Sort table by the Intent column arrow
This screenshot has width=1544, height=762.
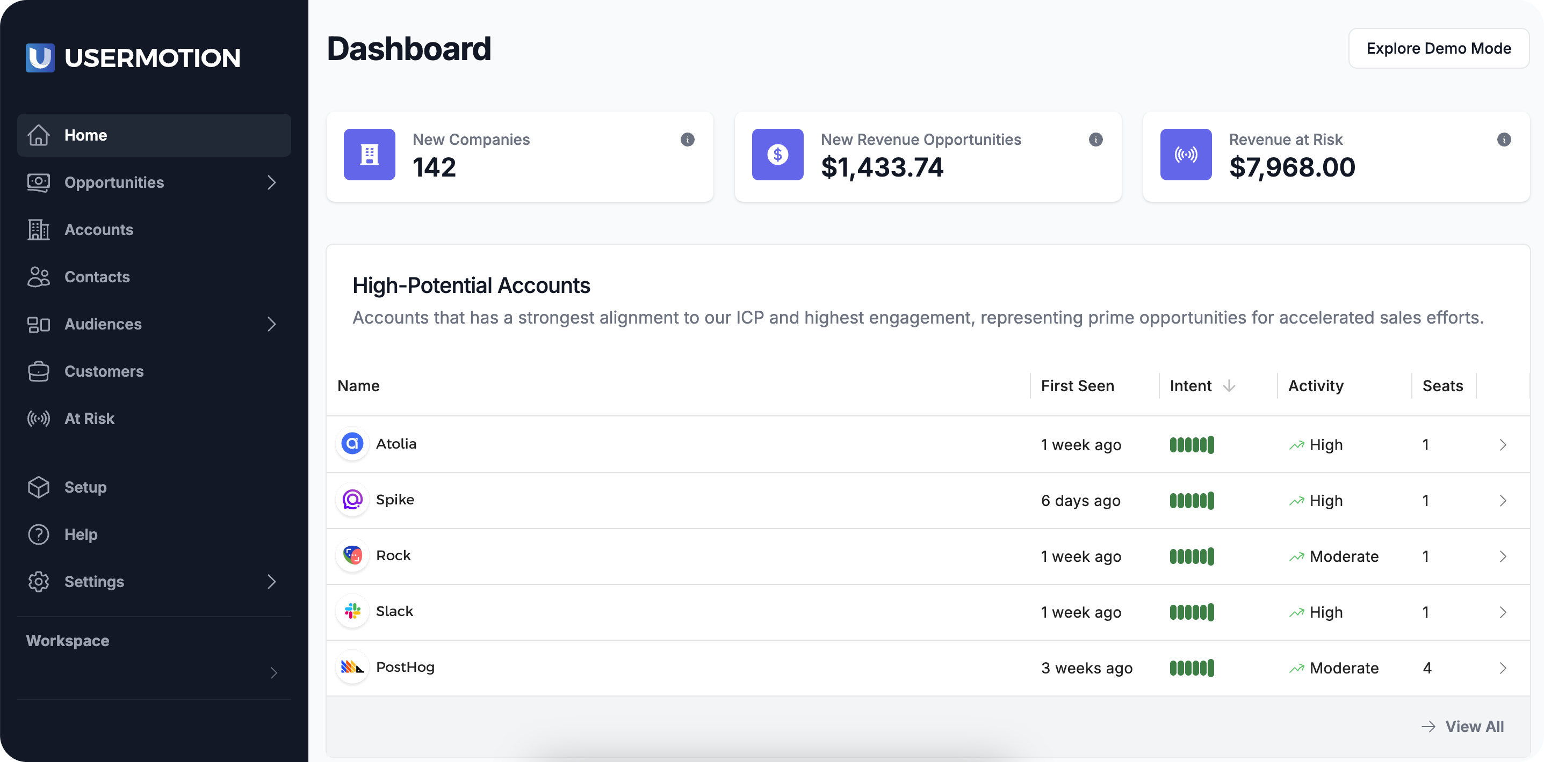pyautogui.click(x=1229, y=385)
